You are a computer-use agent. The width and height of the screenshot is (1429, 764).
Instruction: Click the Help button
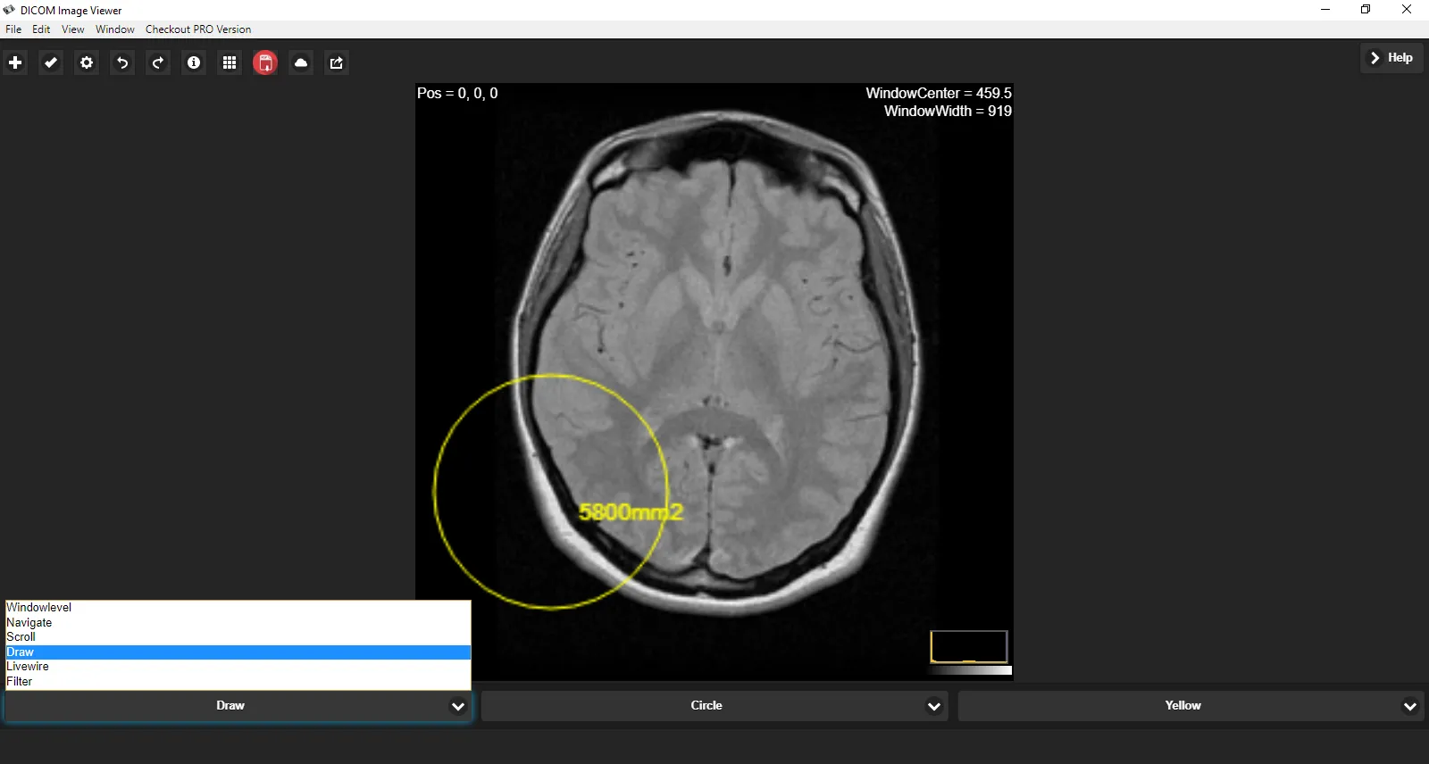(1391, 58)
